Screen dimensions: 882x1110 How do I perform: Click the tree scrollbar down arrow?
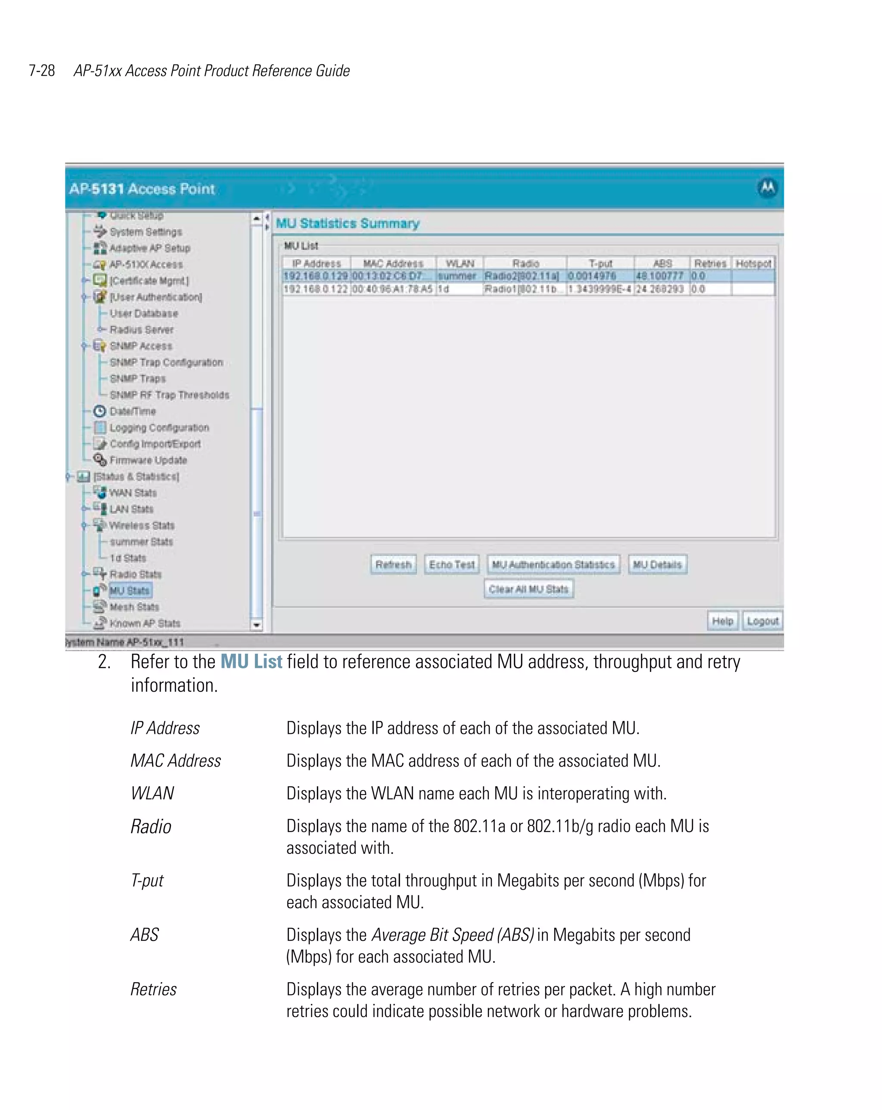(257, 625)
